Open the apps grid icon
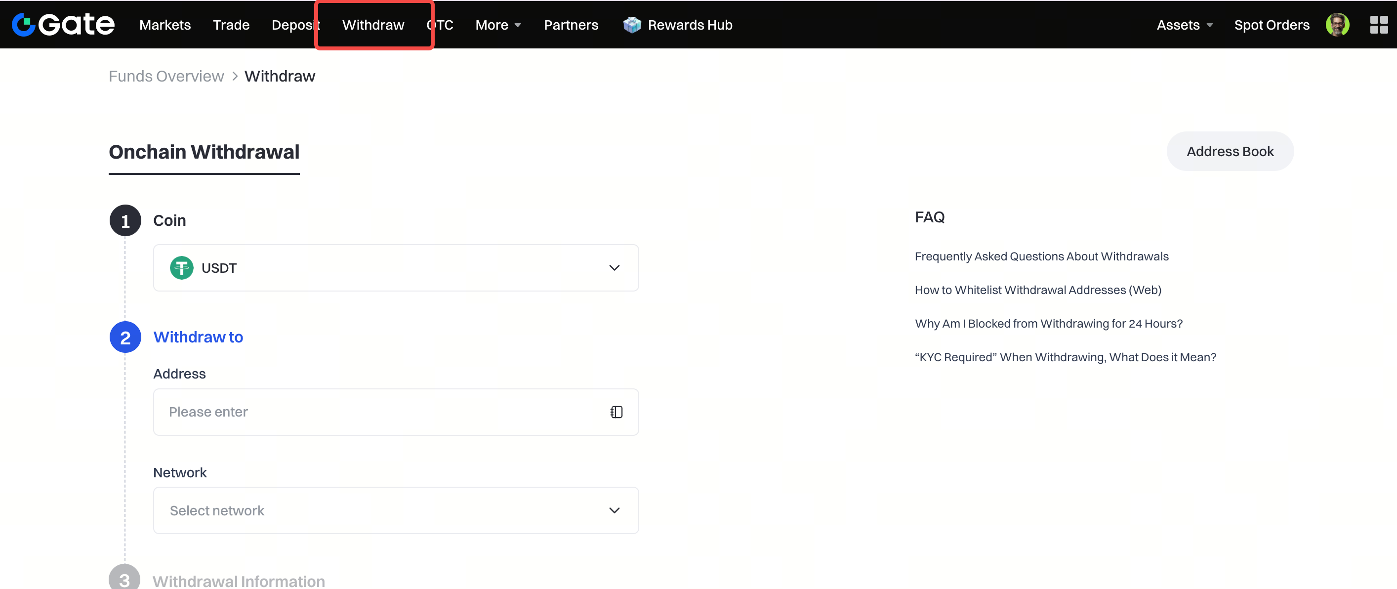The height and width of the screenshot is (589, 1397). (1379, 24)
